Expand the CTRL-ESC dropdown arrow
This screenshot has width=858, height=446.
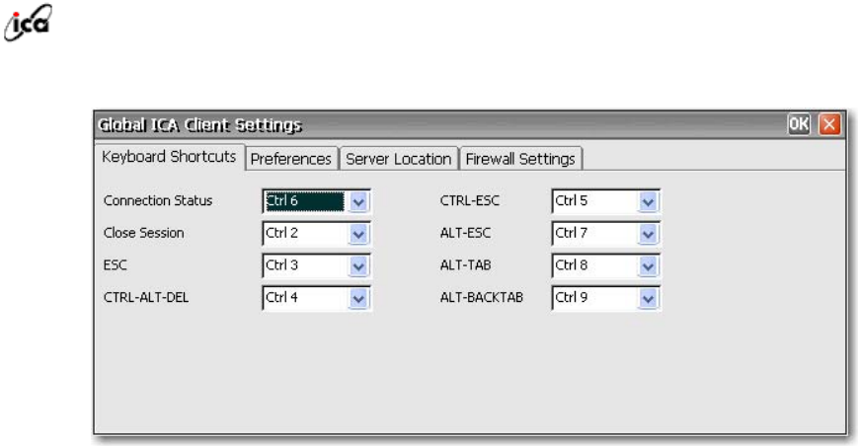[x=648, y=201]
